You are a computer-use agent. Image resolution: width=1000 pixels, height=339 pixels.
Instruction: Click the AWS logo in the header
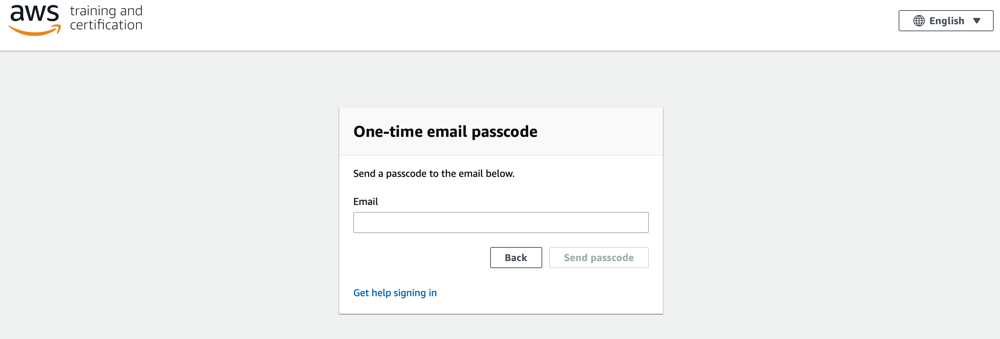click(34, 20)
